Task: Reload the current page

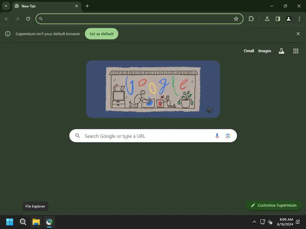Action: pos(28,19)
